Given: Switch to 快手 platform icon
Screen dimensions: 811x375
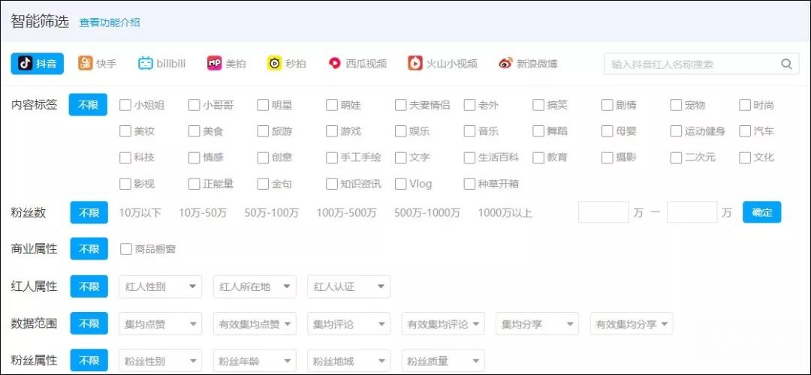Looking at the screenshot, I should (x=86, y=64).
